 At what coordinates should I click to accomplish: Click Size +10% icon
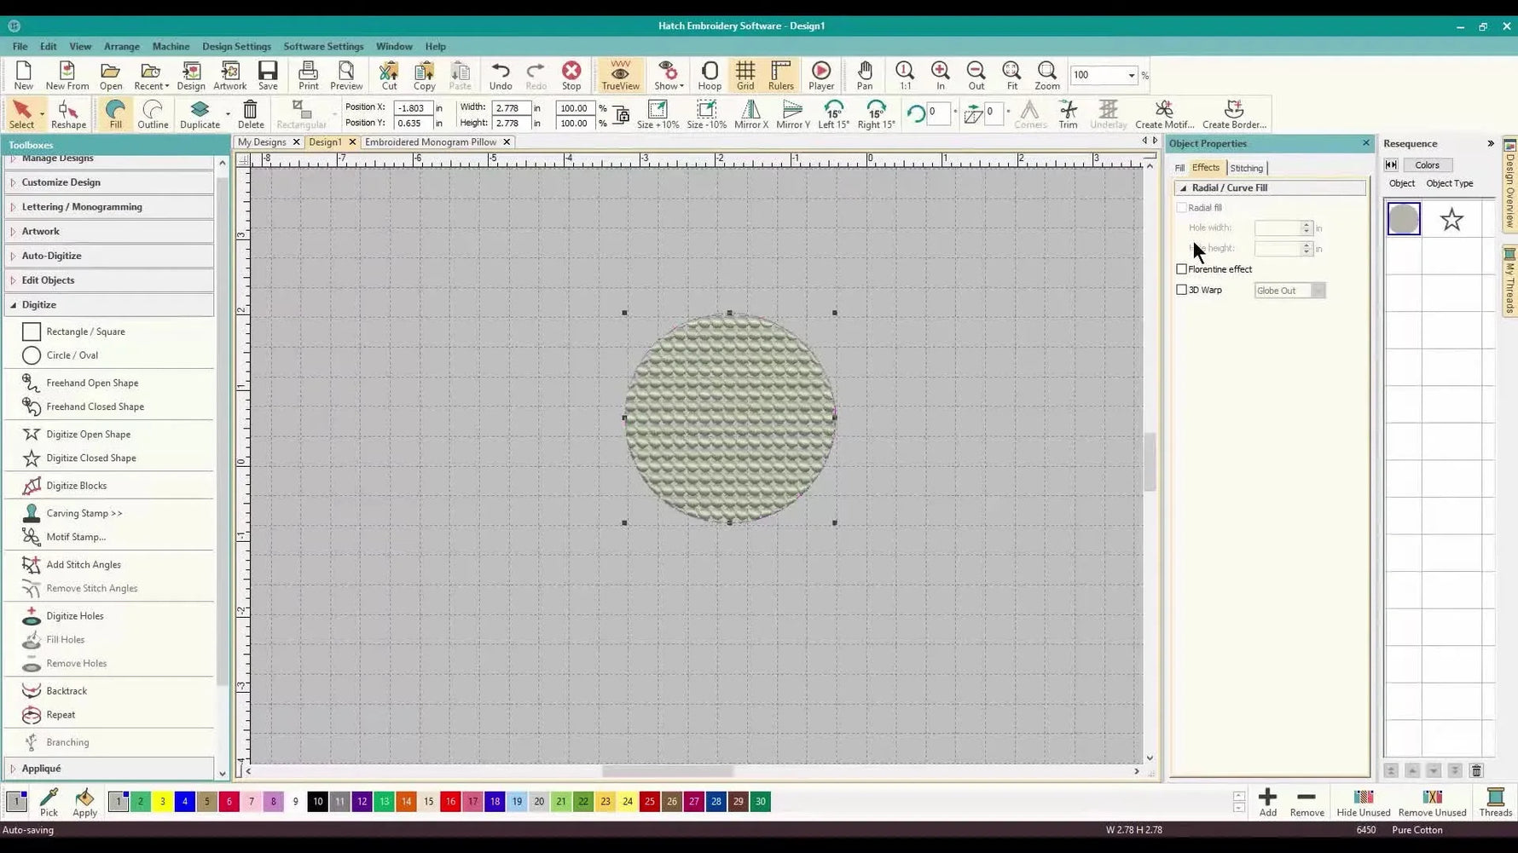coord(658,114)
